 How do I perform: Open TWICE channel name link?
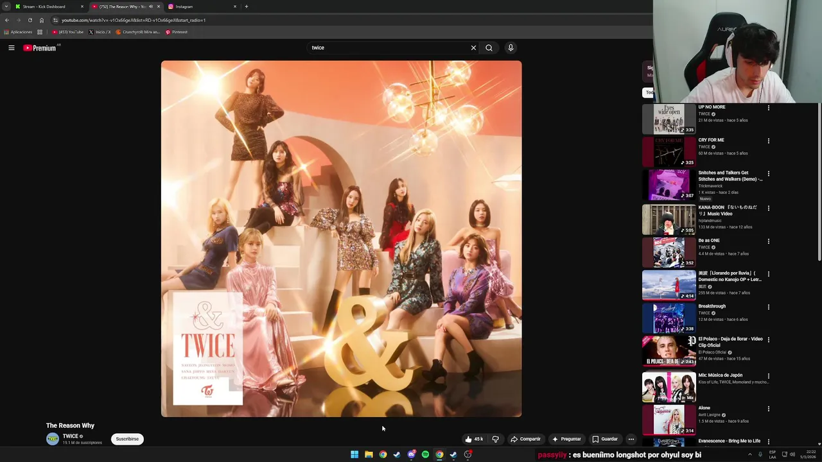(x=70, y=436)
